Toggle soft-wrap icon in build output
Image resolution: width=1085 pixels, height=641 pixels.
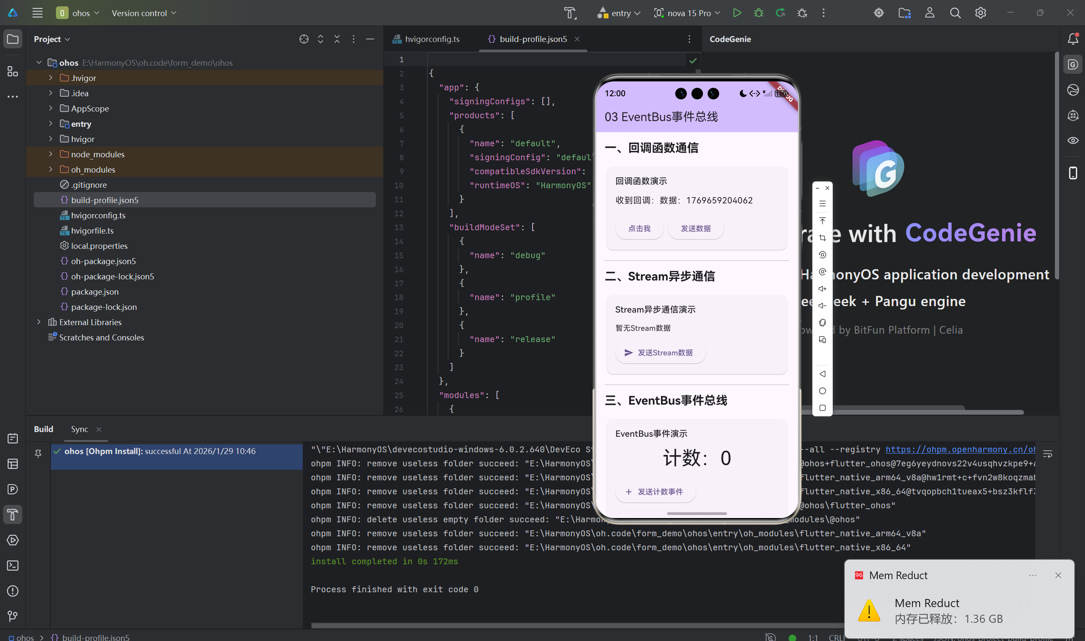coord(1047,454)
